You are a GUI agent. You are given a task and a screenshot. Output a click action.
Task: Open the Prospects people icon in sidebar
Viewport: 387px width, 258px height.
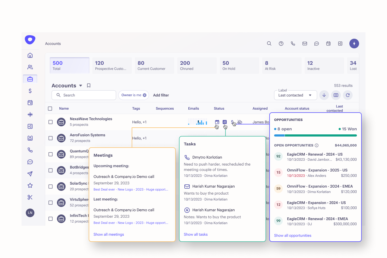[30, 67]
